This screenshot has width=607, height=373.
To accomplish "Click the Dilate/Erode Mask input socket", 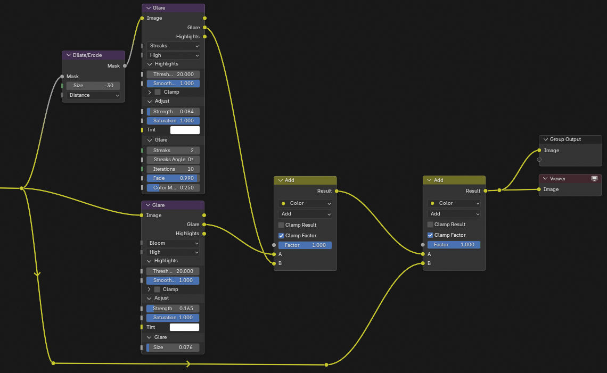I will [62, 77].
